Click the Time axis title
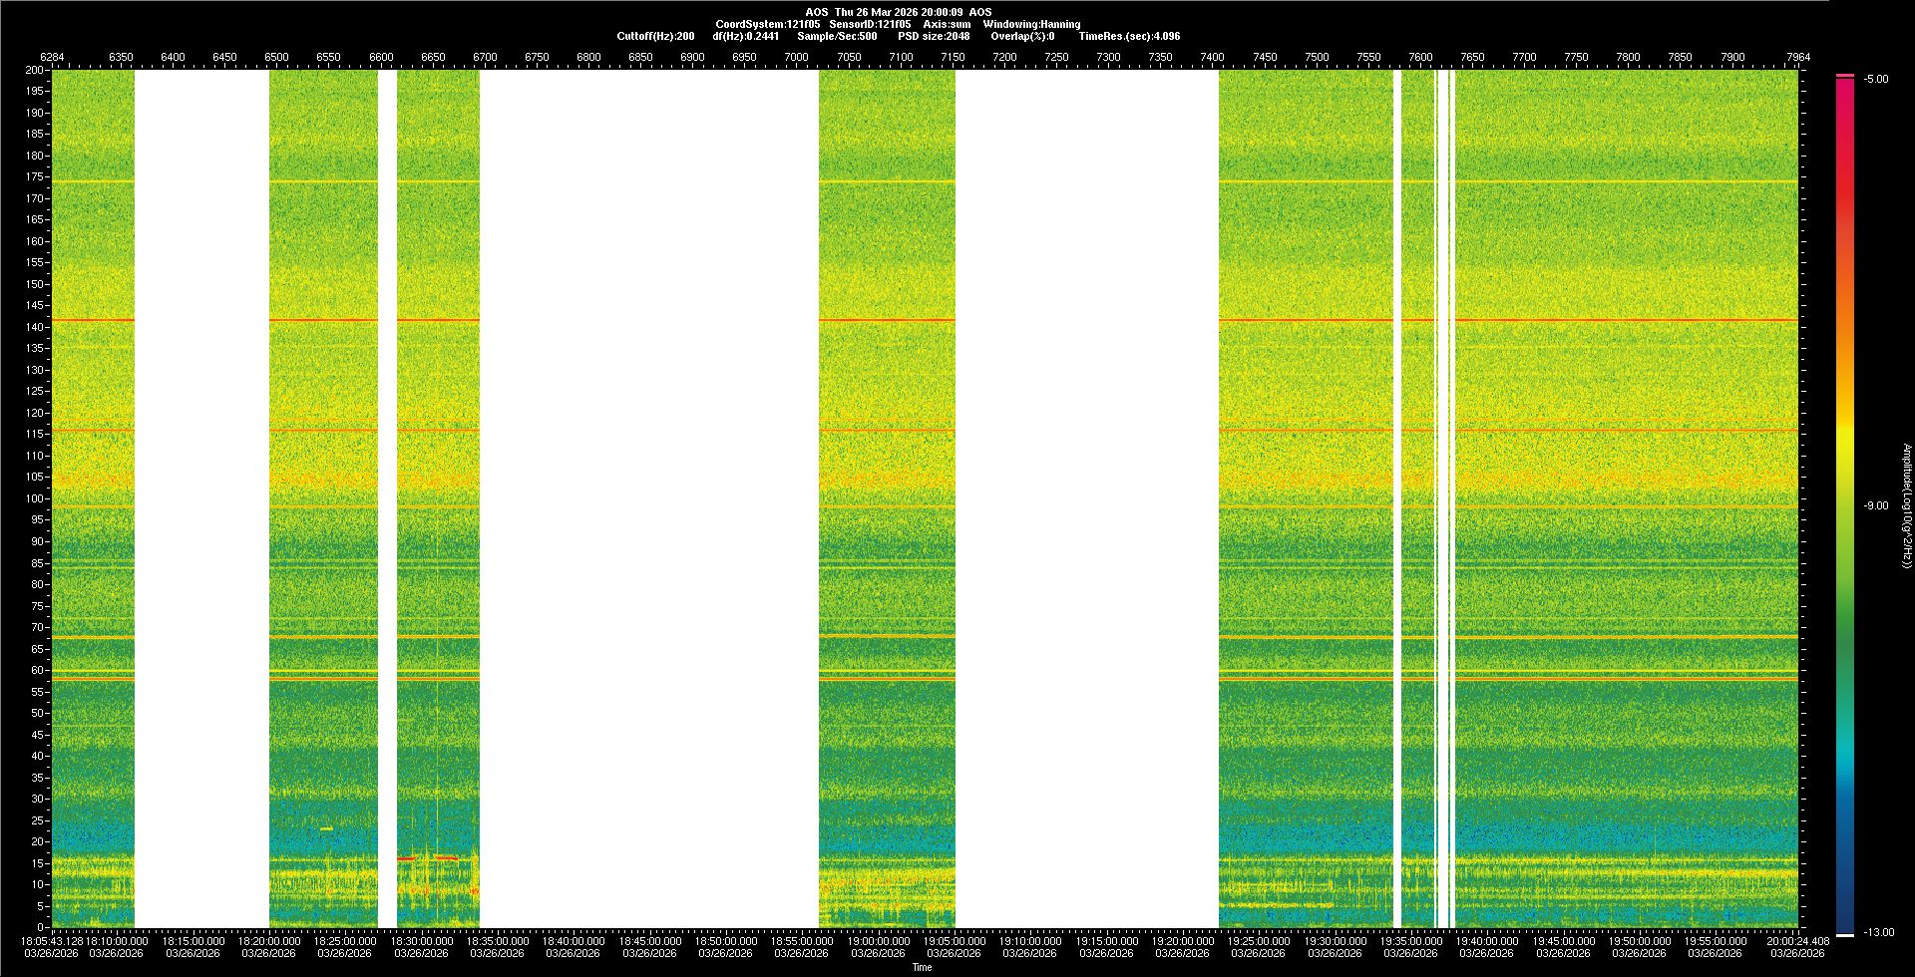 point(922,967)
